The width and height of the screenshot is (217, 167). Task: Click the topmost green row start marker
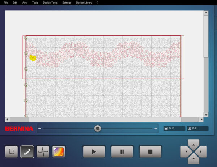[x=26, y=38]
